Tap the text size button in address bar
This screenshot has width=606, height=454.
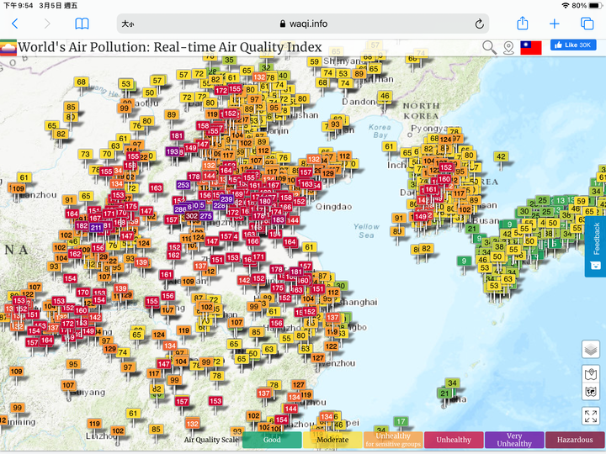tap(128, 24)
